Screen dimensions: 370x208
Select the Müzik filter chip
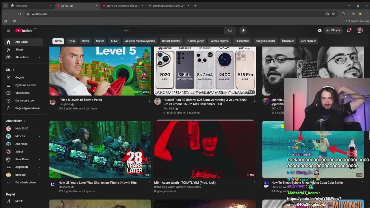pos(85,41)
